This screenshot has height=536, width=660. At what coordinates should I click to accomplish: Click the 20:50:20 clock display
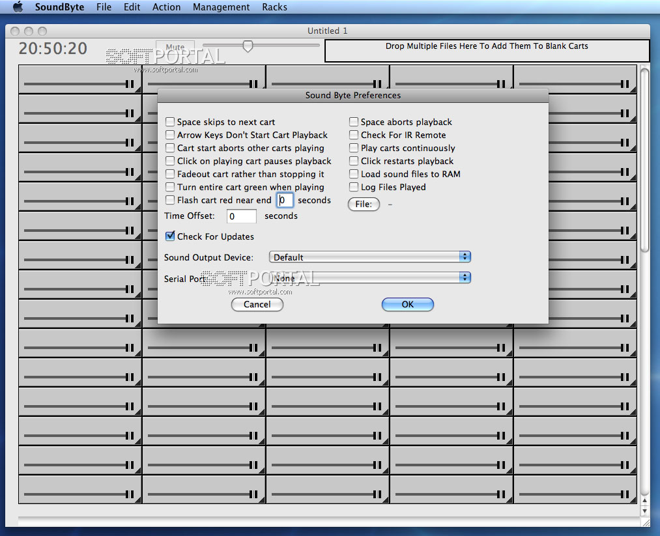click(x=53, y=49)
